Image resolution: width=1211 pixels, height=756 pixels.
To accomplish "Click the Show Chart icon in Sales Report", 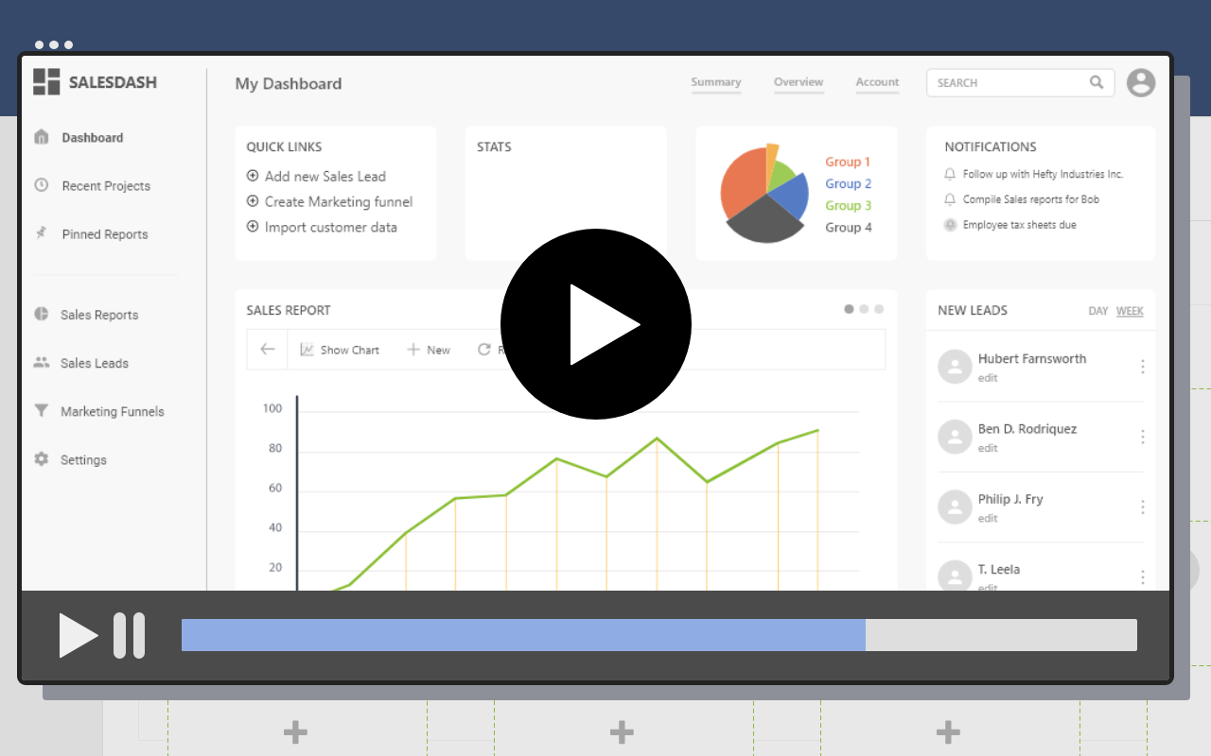I will click(x=307, y=349).
